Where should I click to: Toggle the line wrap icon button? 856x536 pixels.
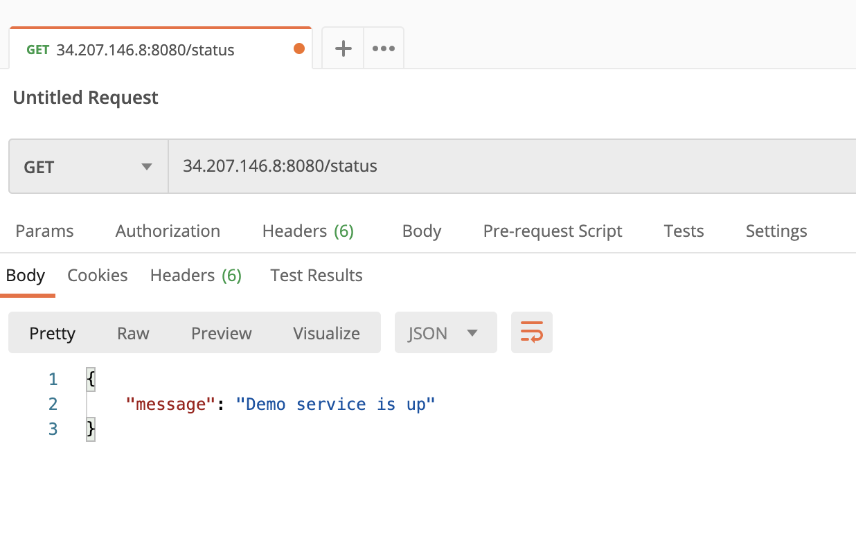pos(532,332)
